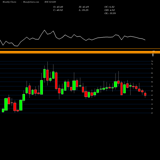This screenshot has height=160, width=160.
Task: Click the MunafaSutra.com label
Action: point(31,2)
